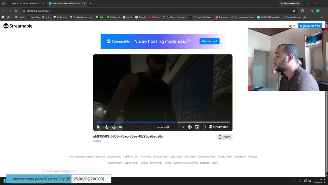Open the Podcast footer link

(x=252, y=156)
